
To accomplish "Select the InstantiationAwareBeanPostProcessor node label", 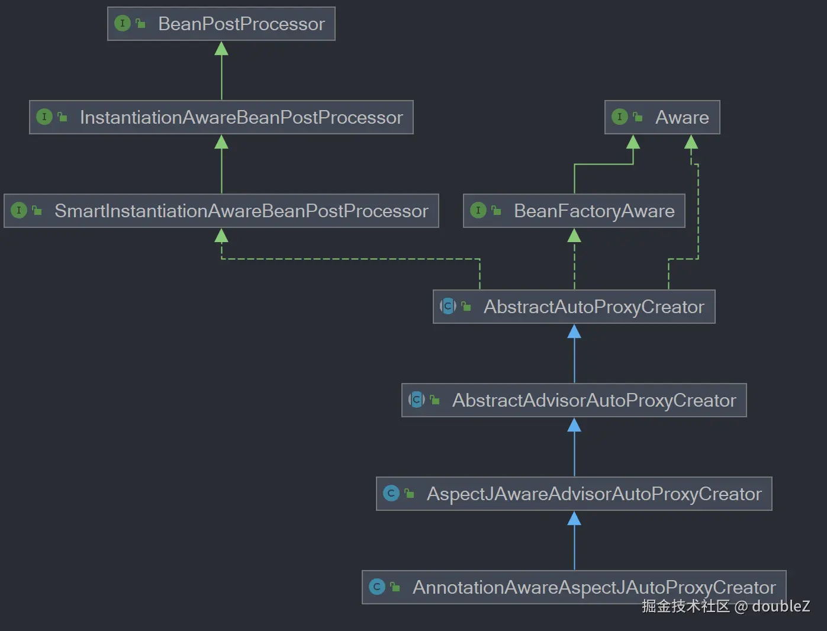I will coord(242,117).
